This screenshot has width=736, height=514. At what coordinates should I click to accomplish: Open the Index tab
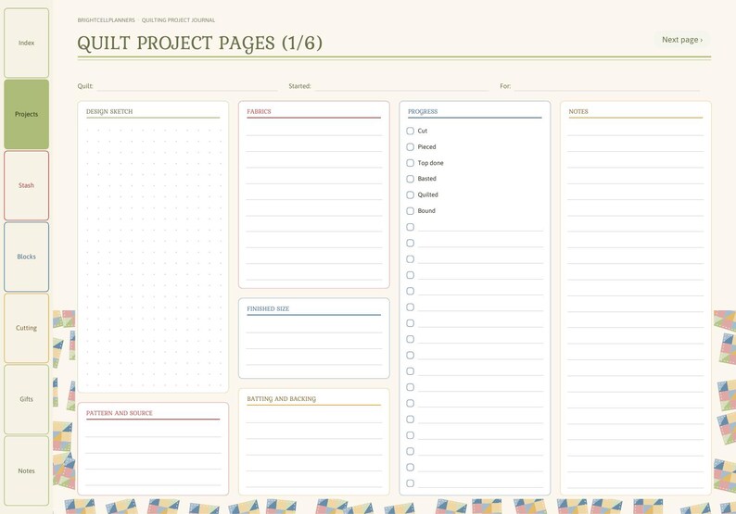[x=26, y=43]
